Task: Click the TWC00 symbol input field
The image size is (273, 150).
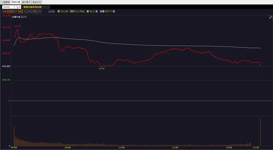Action: [8, 7]
